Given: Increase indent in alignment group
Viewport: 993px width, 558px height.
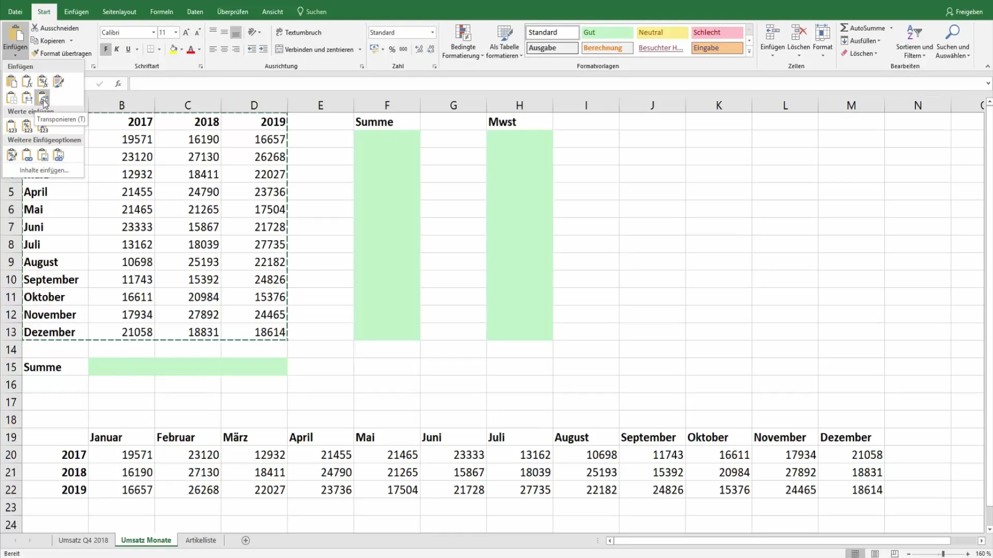Looking at the screenshot, I should pyautogui.click(x=263, y=49).
